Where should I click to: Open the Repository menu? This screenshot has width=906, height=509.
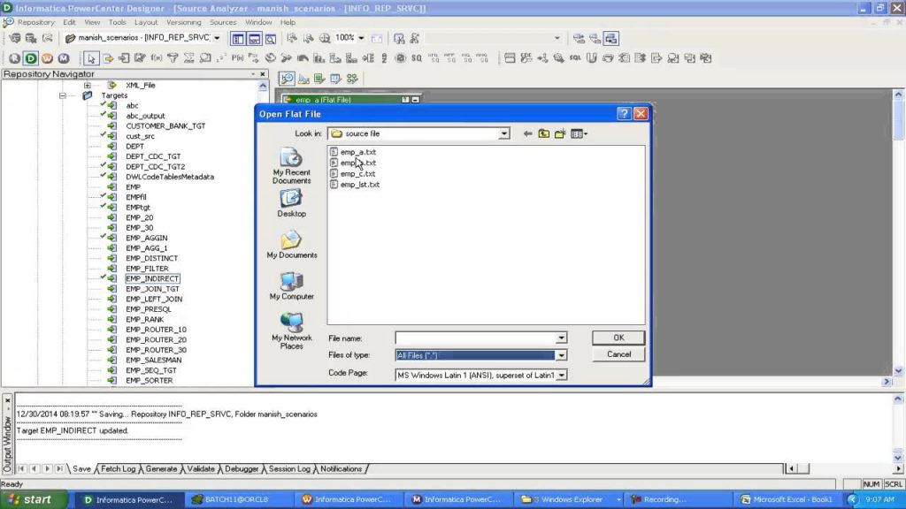click(35, 22)
